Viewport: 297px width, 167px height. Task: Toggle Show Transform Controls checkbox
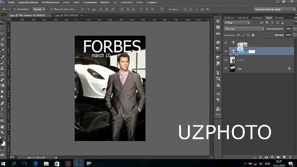point(52,9)
